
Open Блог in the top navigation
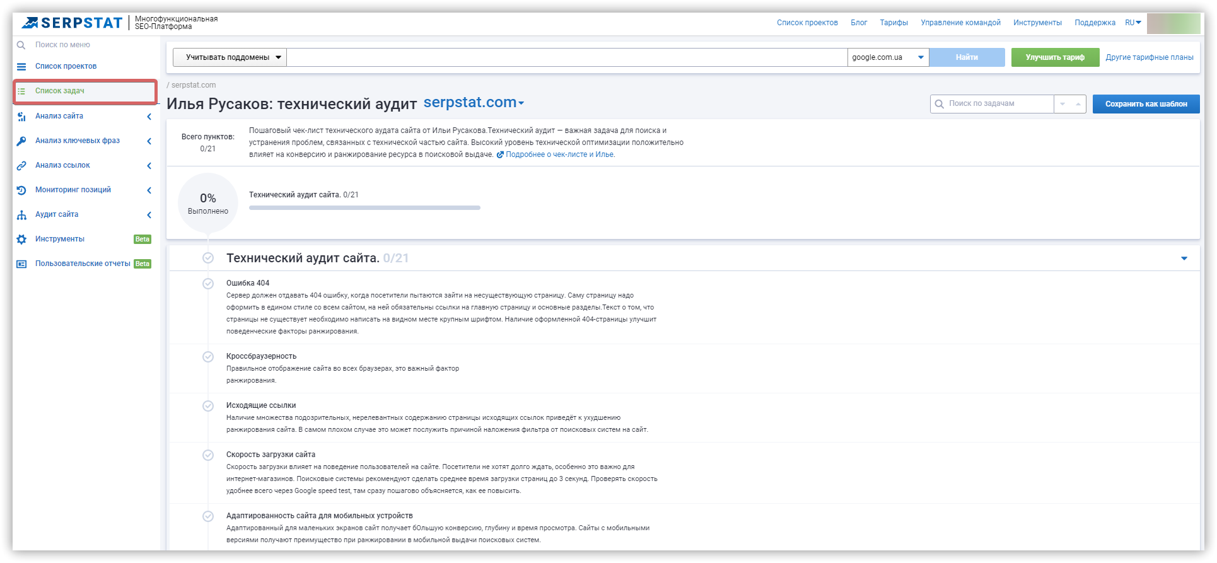tap(859, 23)
